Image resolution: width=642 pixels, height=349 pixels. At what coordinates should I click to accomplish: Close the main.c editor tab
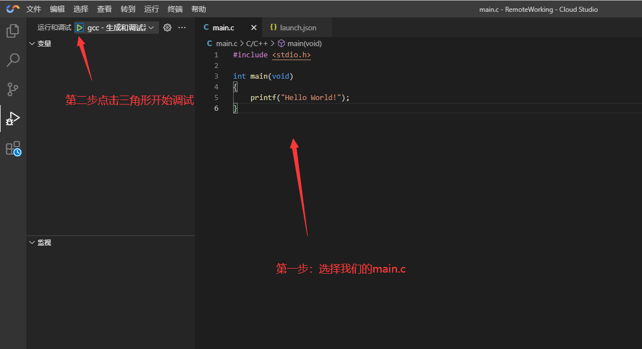[253, 28]
